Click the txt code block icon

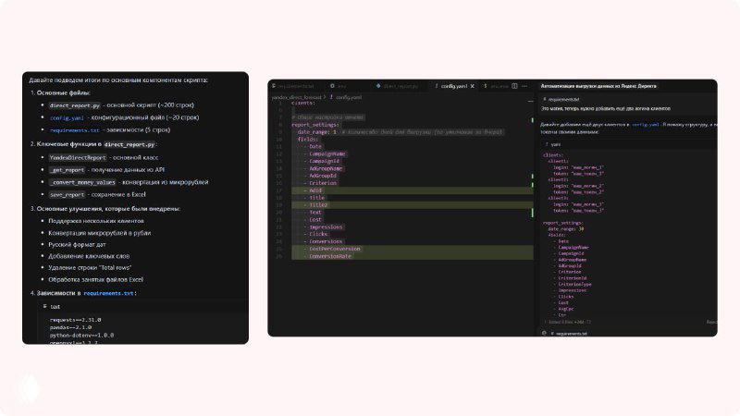point(43,306)
